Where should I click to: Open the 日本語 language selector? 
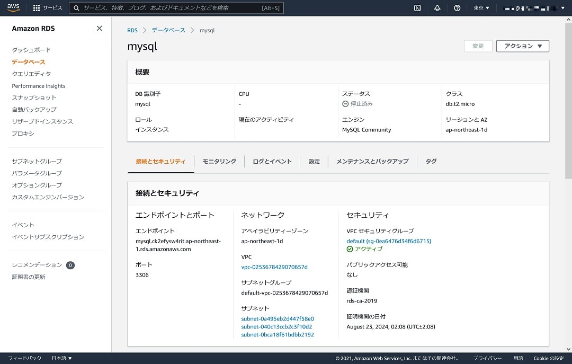pos(61,358)
